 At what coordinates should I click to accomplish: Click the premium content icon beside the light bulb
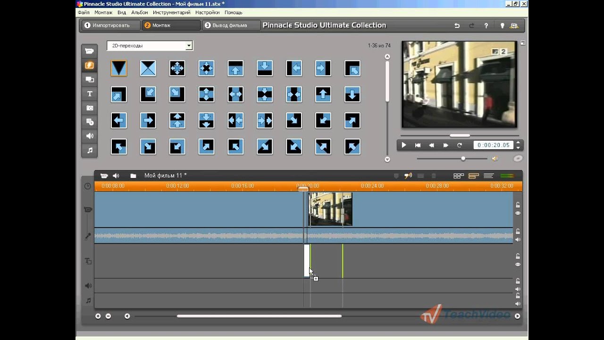pos(514,25)
